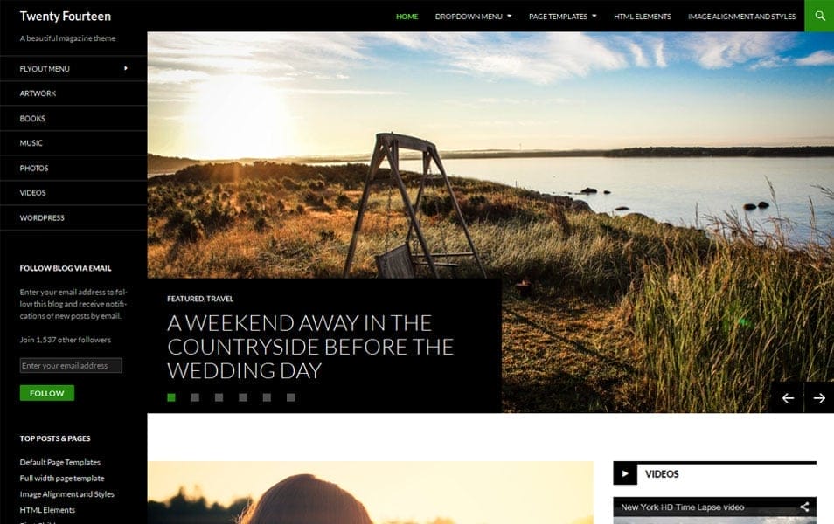Click the green Follow button
The height and width of the screenshot is (524, 834).
click(x=47, y=393)
